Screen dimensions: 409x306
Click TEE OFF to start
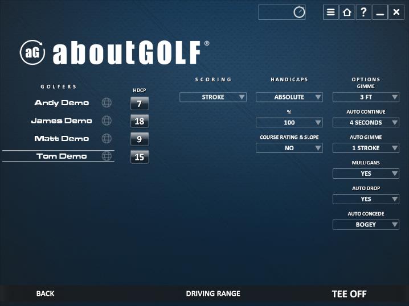point(349,294)
